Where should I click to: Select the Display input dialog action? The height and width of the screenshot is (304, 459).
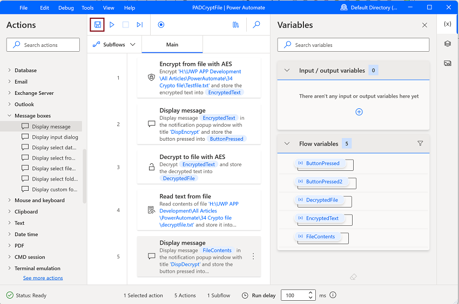click(55, 137)
